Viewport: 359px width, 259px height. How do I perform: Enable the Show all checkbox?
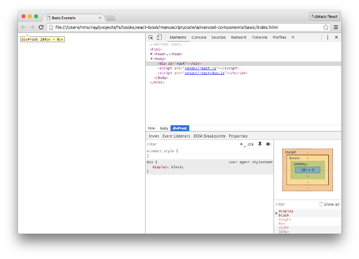pyautogui.click(x=321, y=204)
